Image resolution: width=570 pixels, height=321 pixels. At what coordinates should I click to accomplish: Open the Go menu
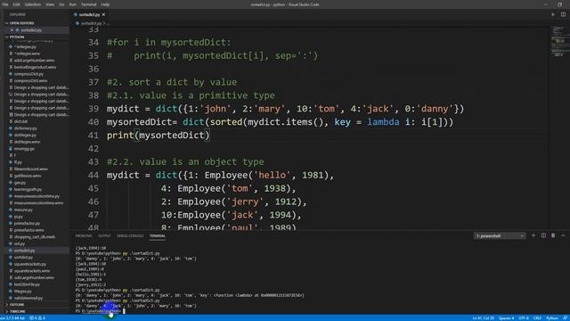(61, 4)
